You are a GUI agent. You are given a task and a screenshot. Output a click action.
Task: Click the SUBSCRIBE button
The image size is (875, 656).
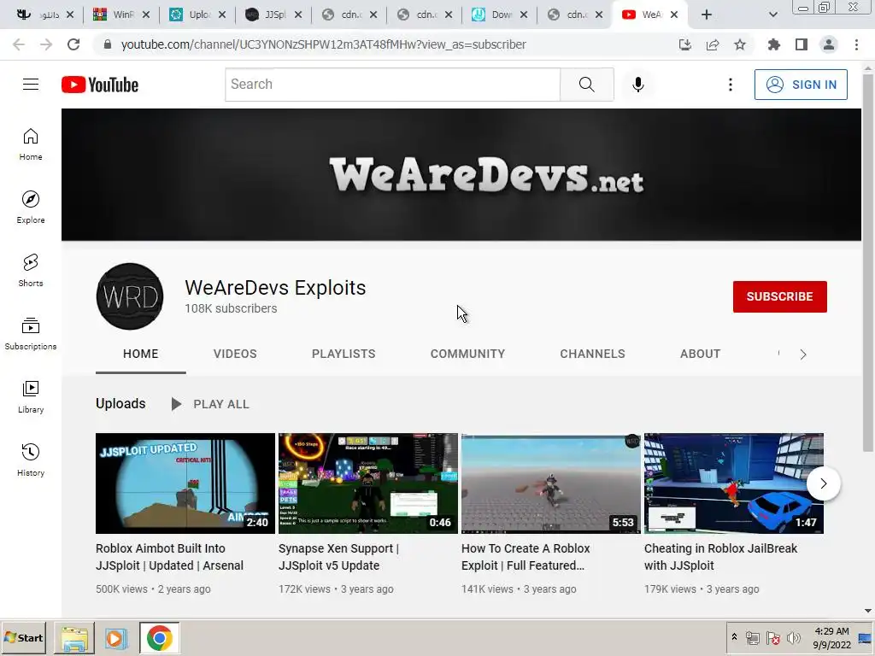[x=779, y=296]
